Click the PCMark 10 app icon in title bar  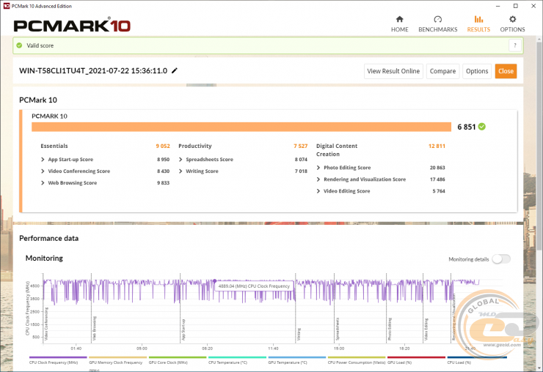6,6
